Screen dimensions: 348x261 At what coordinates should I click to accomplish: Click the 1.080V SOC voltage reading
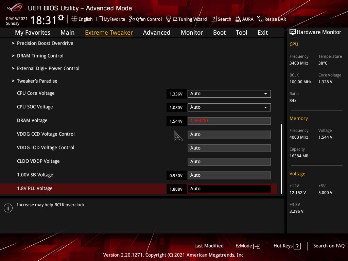[x=176, y=107]
